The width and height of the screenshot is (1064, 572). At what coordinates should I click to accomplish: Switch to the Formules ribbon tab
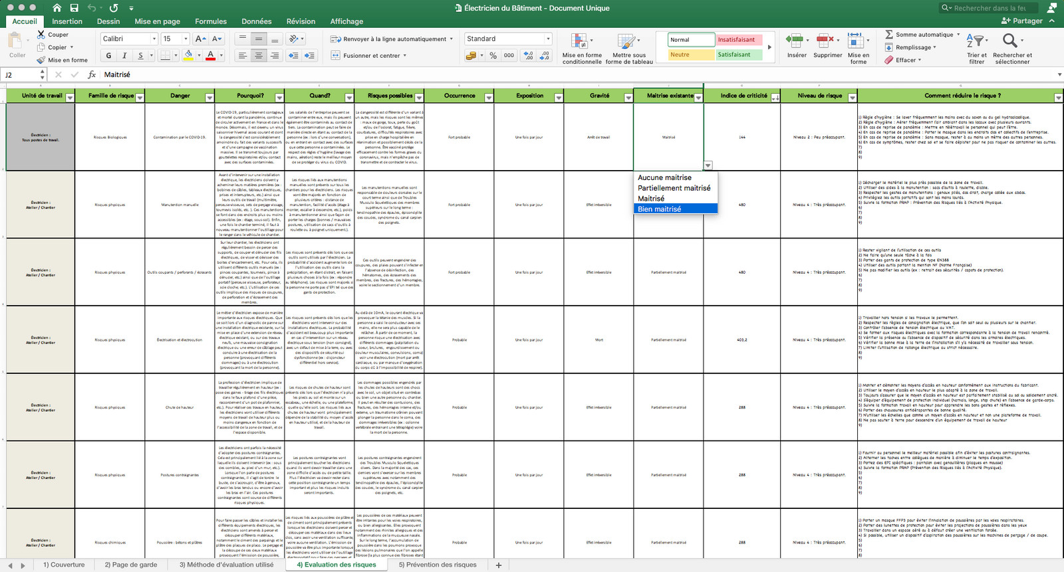[x=211, y=21]
